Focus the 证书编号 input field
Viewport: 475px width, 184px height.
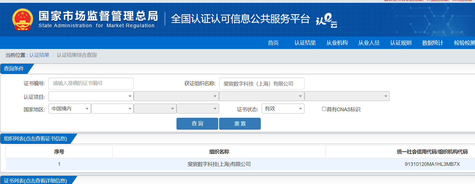coord(91,84)
